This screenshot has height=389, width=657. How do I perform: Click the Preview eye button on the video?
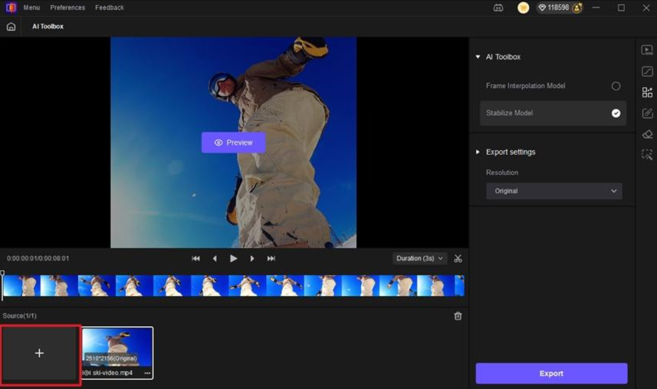[233, 143]
